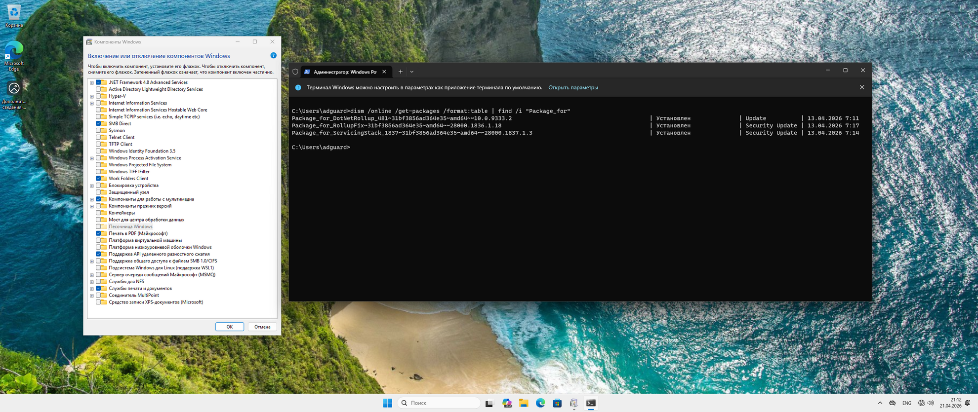Open File Explorer from the taskbar

click(524, 403)
